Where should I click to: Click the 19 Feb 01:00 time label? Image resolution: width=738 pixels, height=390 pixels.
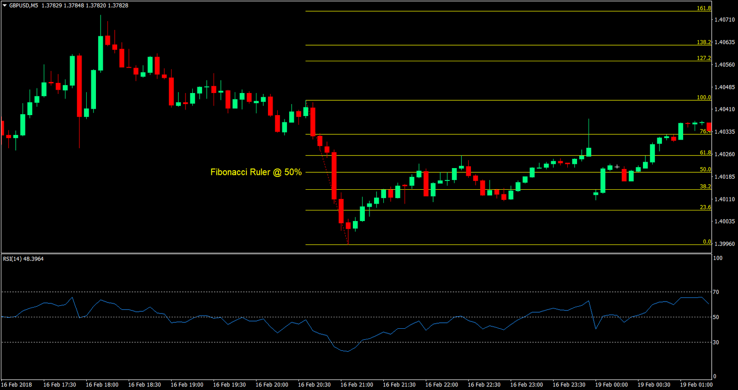click(x=696, y=385)
